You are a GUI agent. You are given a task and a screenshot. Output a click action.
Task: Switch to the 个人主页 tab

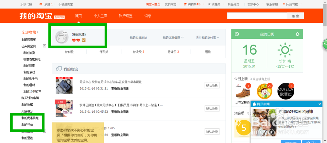coord(100,16)
